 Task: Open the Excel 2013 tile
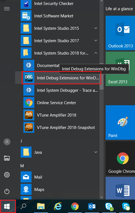click(x=120, y=69)
